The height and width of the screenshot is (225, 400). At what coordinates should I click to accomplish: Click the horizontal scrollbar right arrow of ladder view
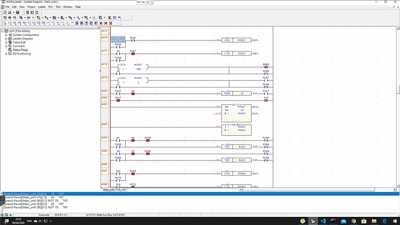click(395, 190)
